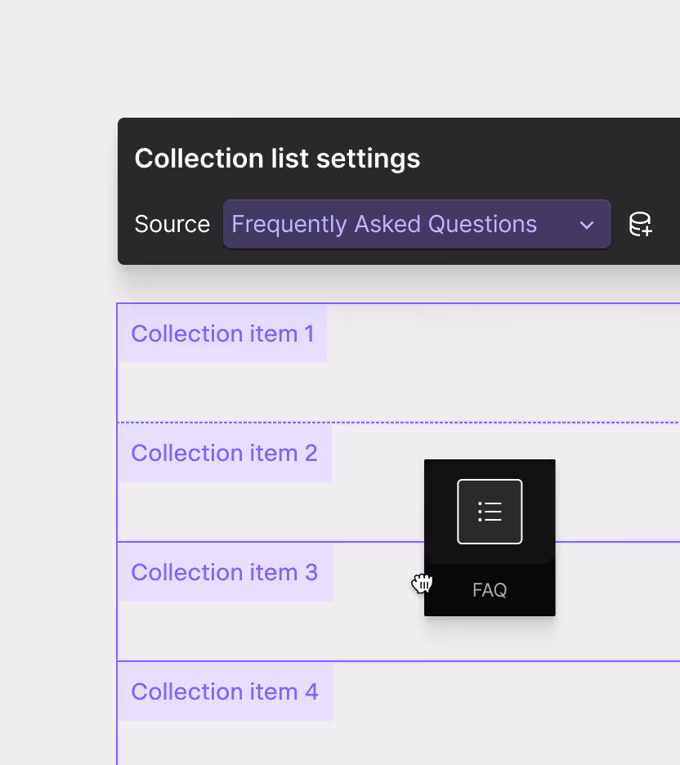Select Collection item 3

tap(224, 572)
